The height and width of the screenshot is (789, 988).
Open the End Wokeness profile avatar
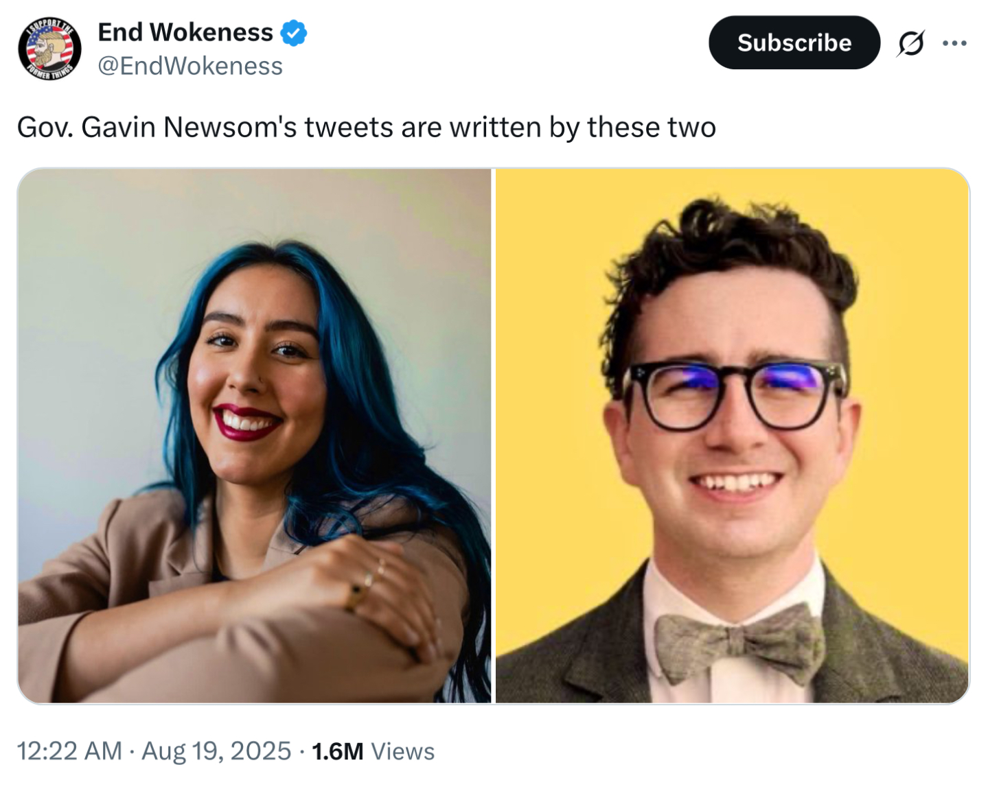coord(49,49)
